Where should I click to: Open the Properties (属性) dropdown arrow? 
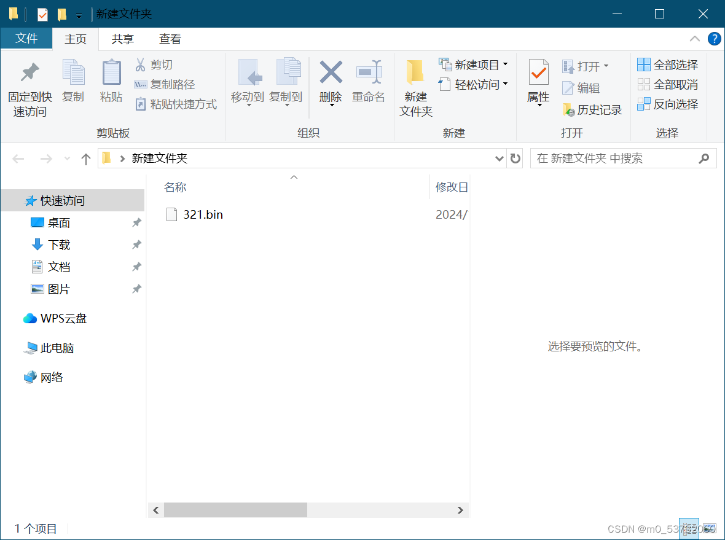click(x=539, y=106)
